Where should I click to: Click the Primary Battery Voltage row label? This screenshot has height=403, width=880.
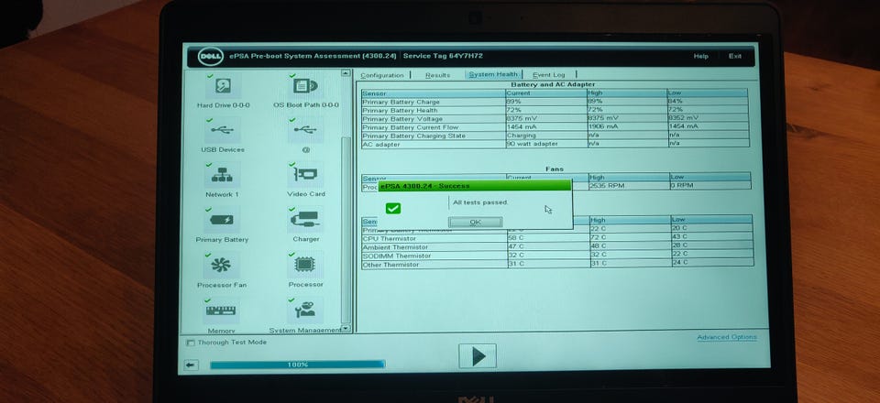point(402,119)
